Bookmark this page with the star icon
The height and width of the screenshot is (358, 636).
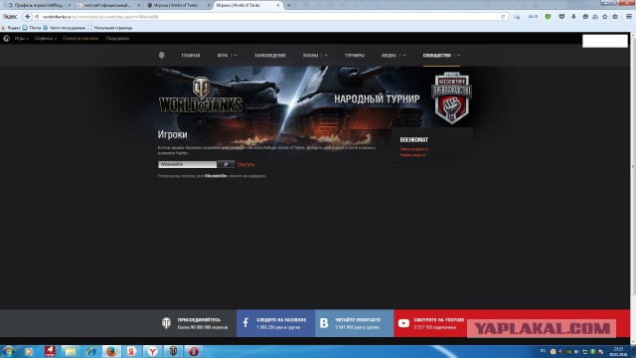(x=605, y=17)
